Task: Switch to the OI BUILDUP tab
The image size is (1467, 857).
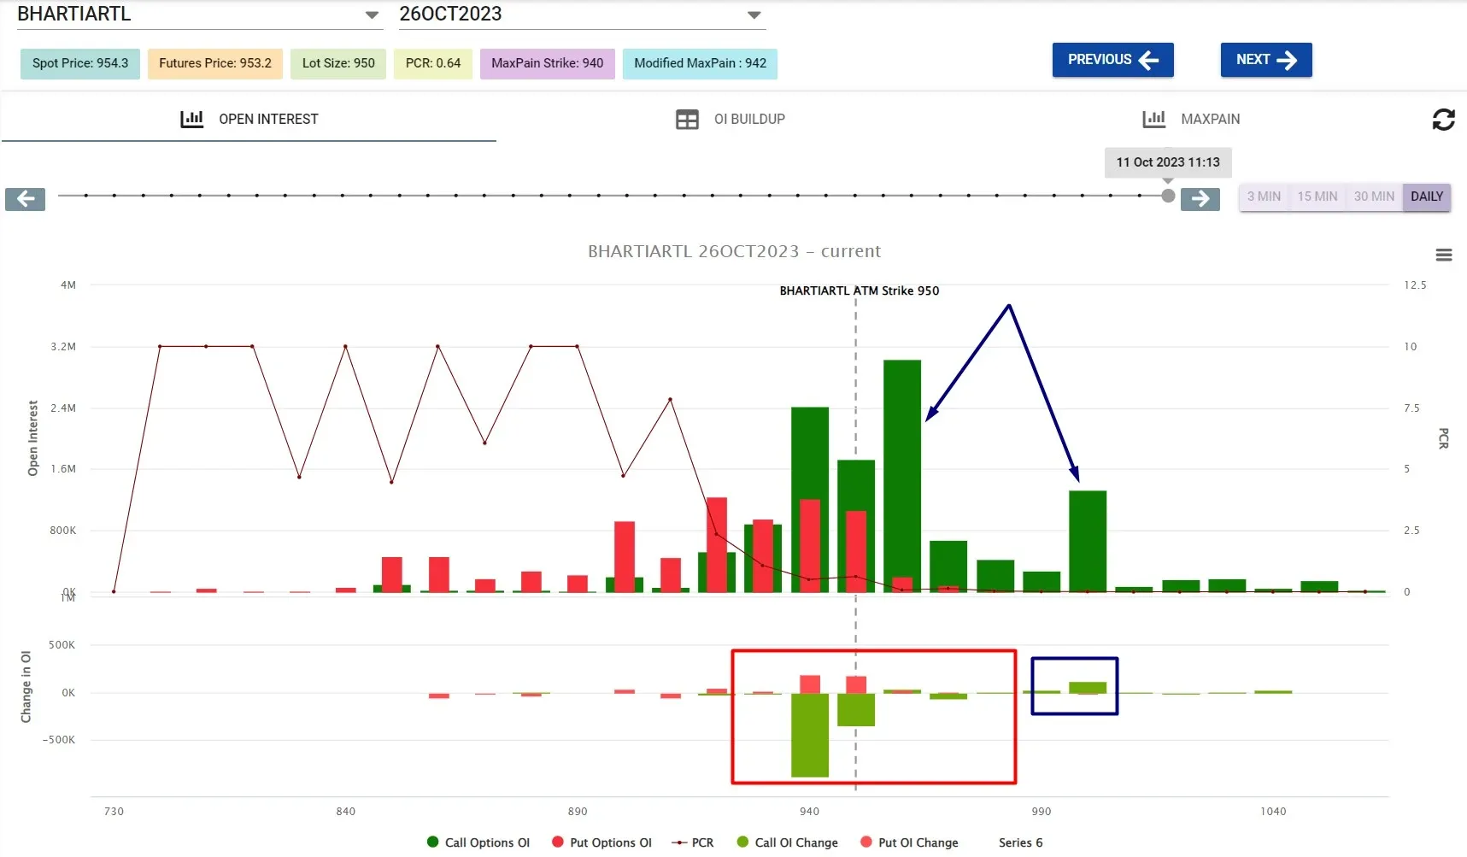Action: click(x=730, y=120)
